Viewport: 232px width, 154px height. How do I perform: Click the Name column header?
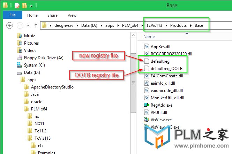click(149, 37)
